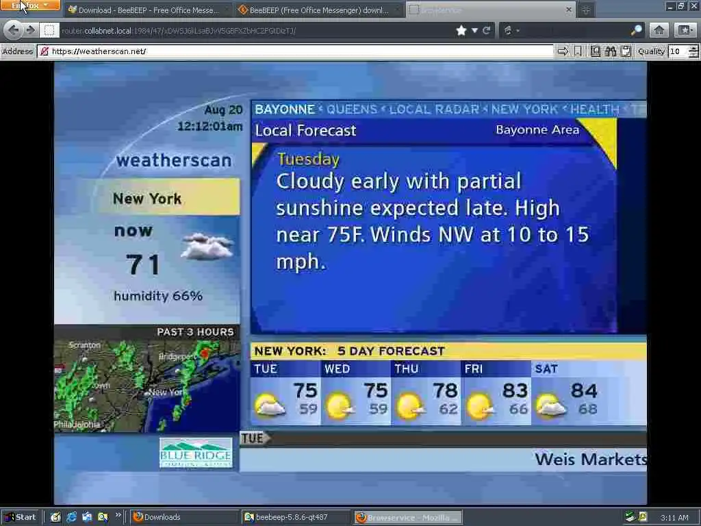Open the Firefox bookmarks menu button

pos(685,30)
